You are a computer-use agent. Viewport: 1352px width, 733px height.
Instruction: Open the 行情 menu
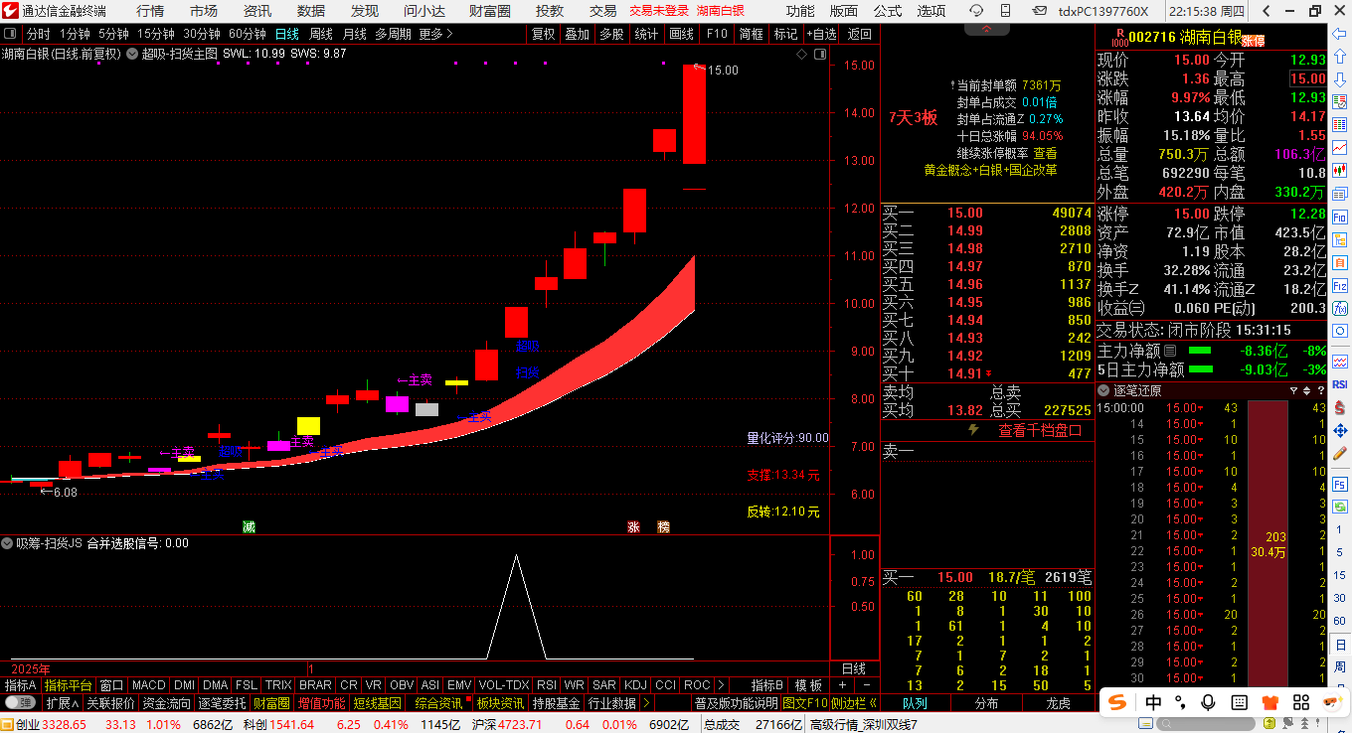click(x=151, y=11)
